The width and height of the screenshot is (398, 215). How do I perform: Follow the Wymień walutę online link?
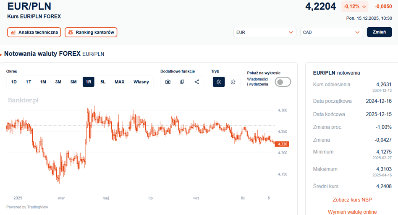pos(352,212)
